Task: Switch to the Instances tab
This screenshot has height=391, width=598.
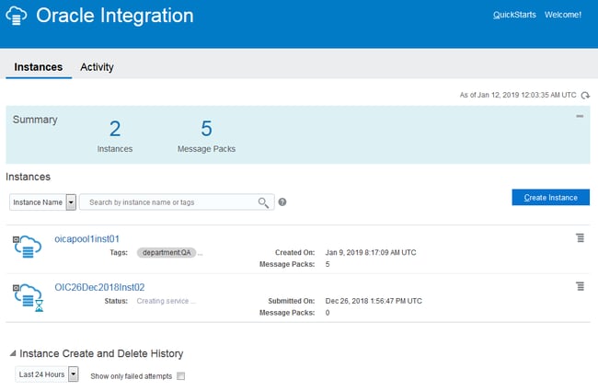Action: click(39, 67)
